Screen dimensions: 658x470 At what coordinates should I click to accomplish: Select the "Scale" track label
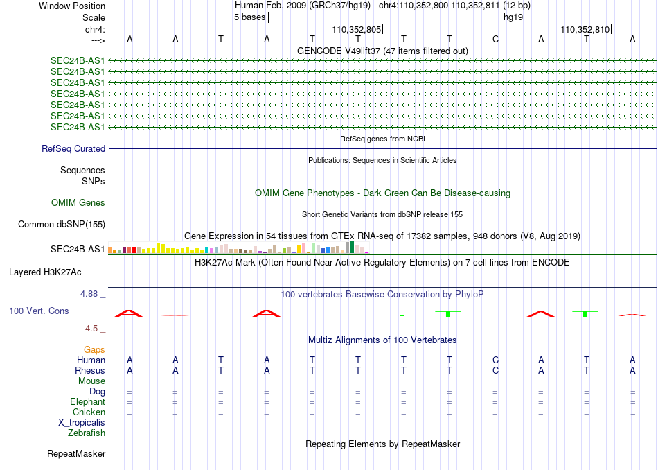(94, 17)
